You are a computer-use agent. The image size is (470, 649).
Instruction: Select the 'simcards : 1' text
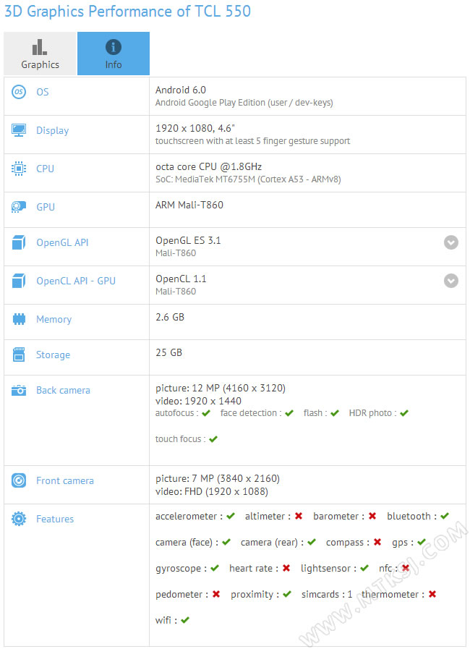(x=327, y=594)
